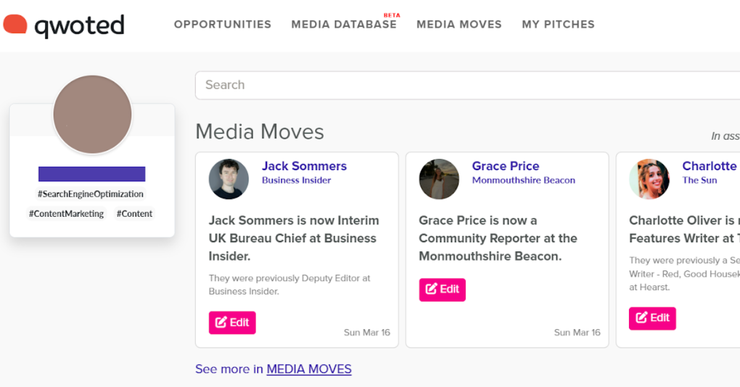740x387 pixels.
Task: Open Grace Price's profile photo
Action: tap(439, 179)
